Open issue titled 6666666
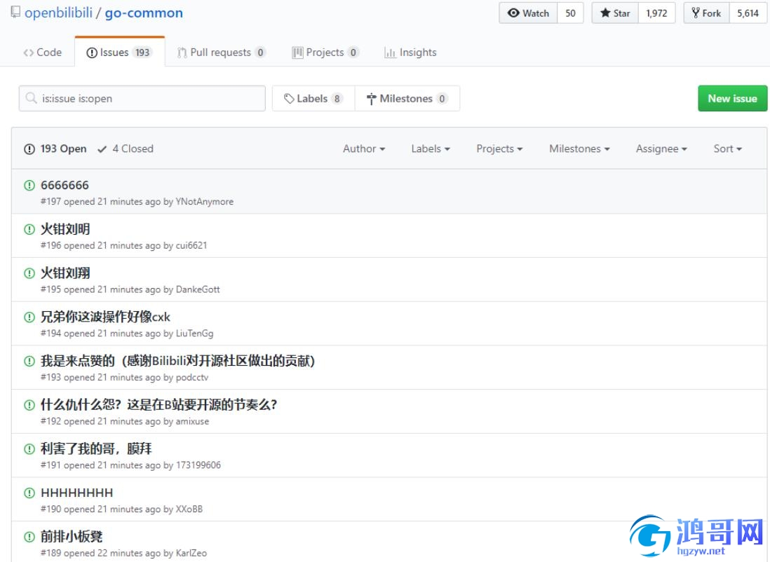This screenshot has height=562, width=770. coord(65,185)
